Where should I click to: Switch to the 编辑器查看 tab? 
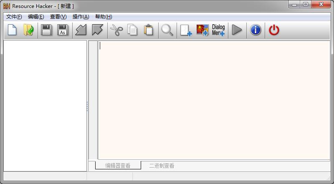(118, 166)
